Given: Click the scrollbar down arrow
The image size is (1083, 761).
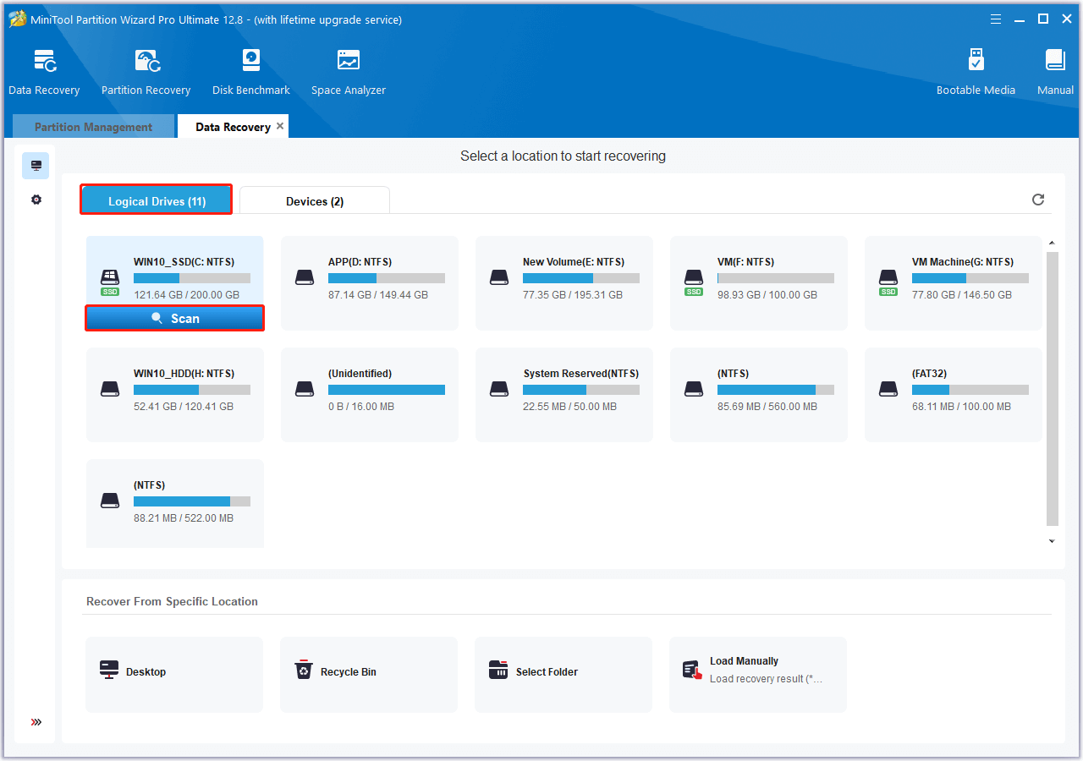Looking at the screenshot, I should click(x=1052, y=540).
